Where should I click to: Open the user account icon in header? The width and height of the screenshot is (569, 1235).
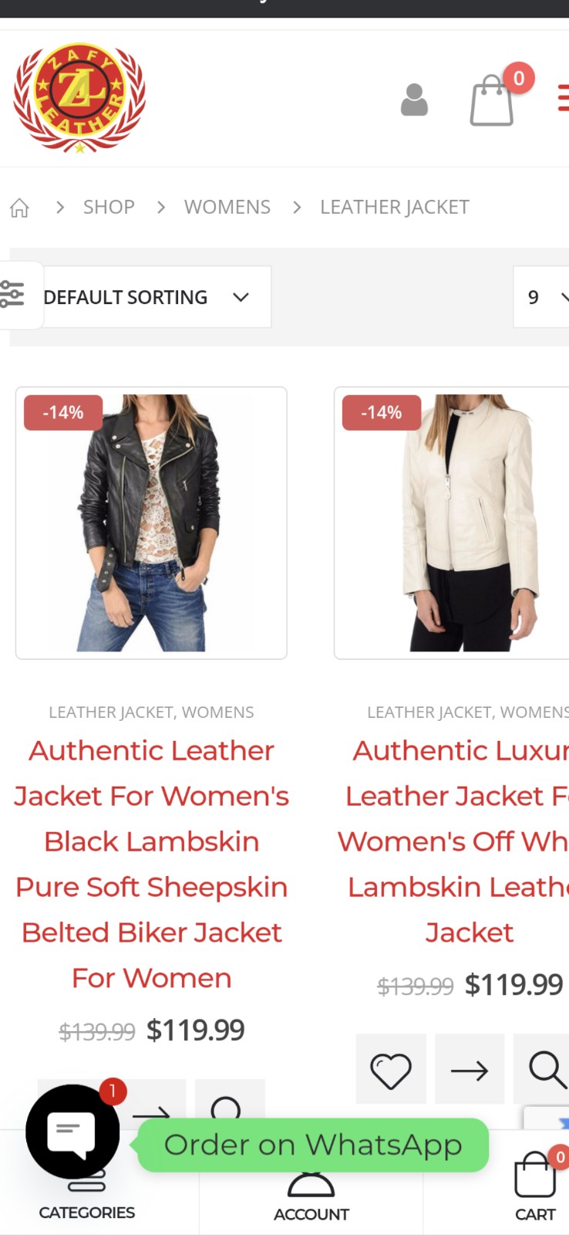pyautogui.click(x=414, y=100)
